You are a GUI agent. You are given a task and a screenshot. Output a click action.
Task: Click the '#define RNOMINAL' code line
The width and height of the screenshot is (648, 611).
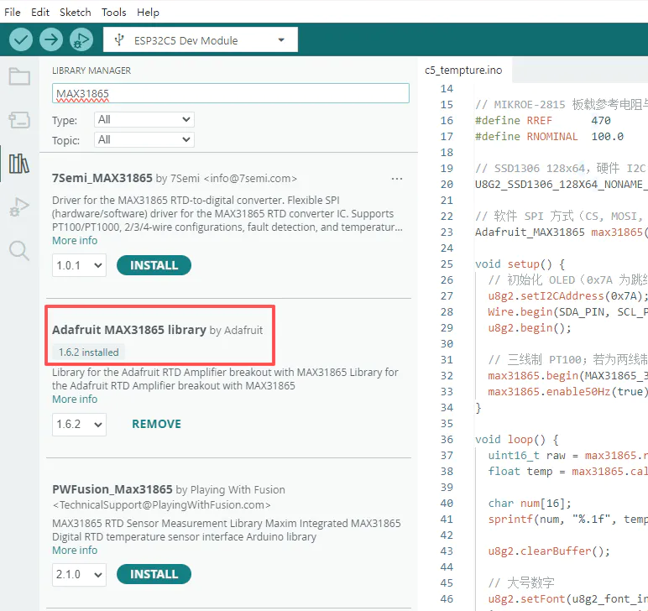(x=549, y=136)
